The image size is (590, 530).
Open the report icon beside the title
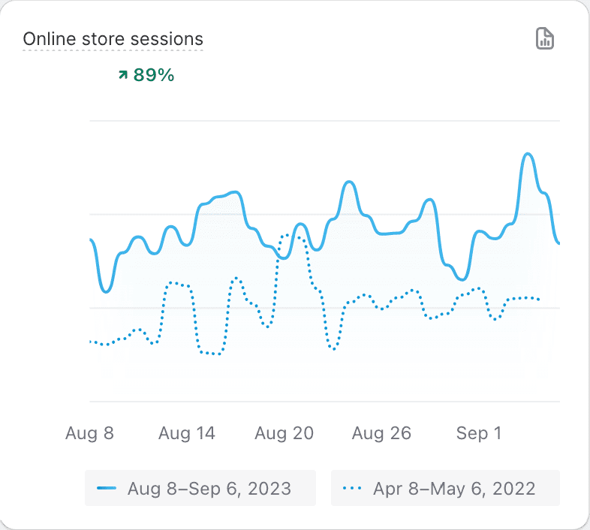pyautogui.click(x=545, y=39)
